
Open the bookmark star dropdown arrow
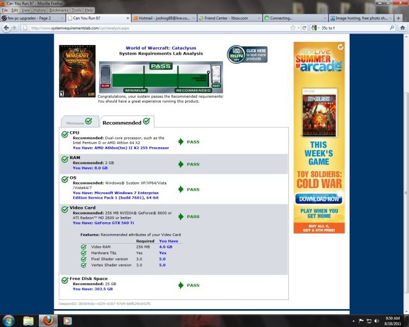coord(299,28)
